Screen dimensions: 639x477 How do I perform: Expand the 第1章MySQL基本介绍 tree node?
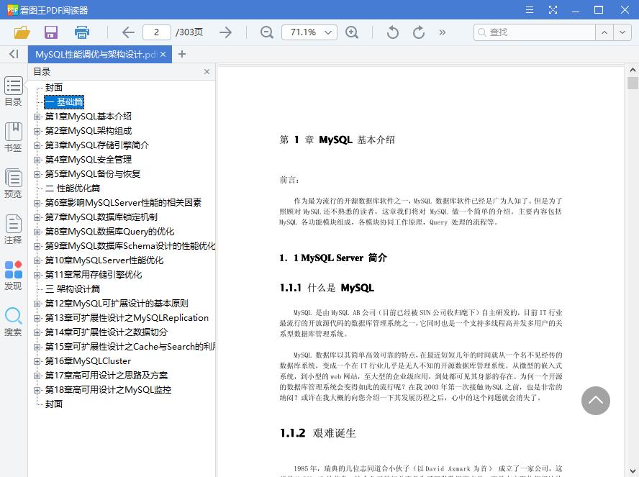[37, 117]
